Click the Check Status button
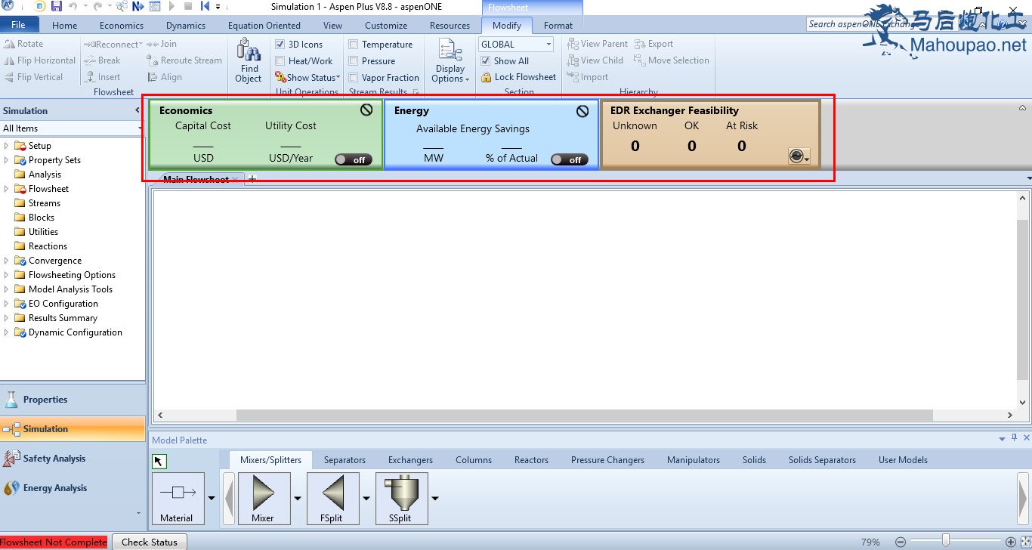The height and width of the screenshot is (550, 1032). [x=150, y=542]
